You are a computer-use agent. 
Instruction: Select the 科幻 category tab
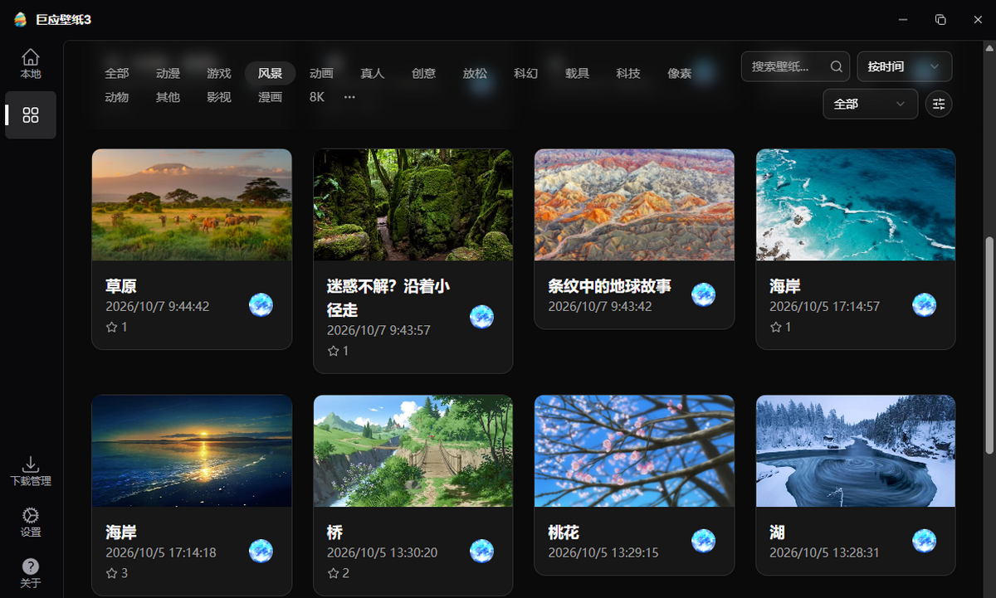coord(526,73)
